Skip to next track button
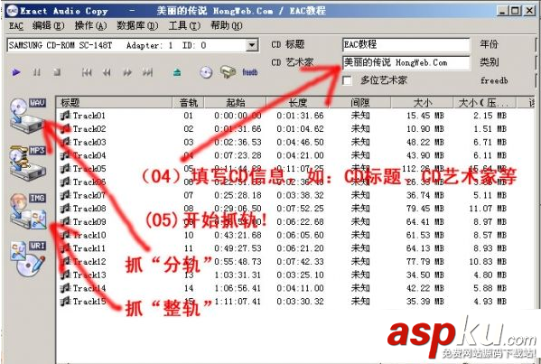 coord(148,72)
